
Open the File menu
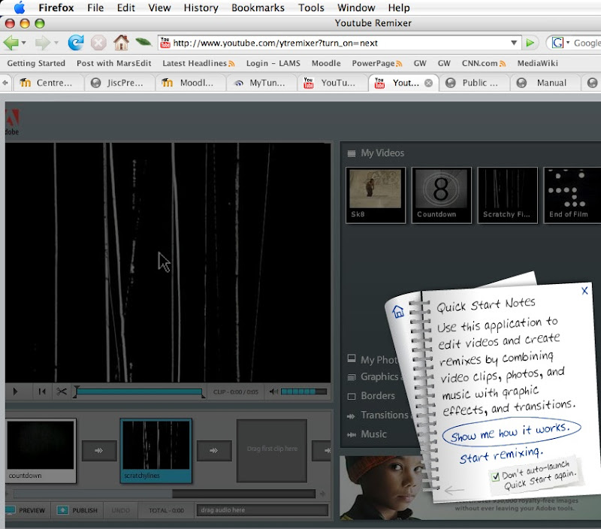tap(95, 8)
